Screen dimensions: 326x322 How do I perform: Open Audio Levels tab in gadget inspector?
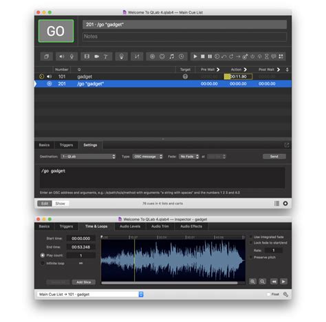point(130,226)
